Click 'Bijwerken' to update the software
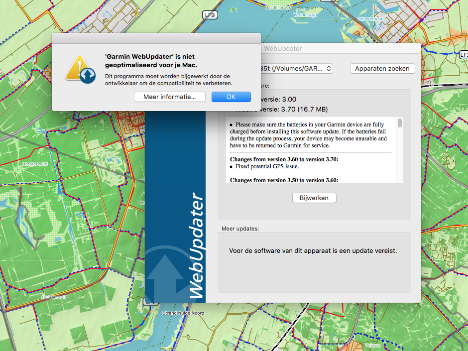The image size is (468, 351). pos(314,198)
